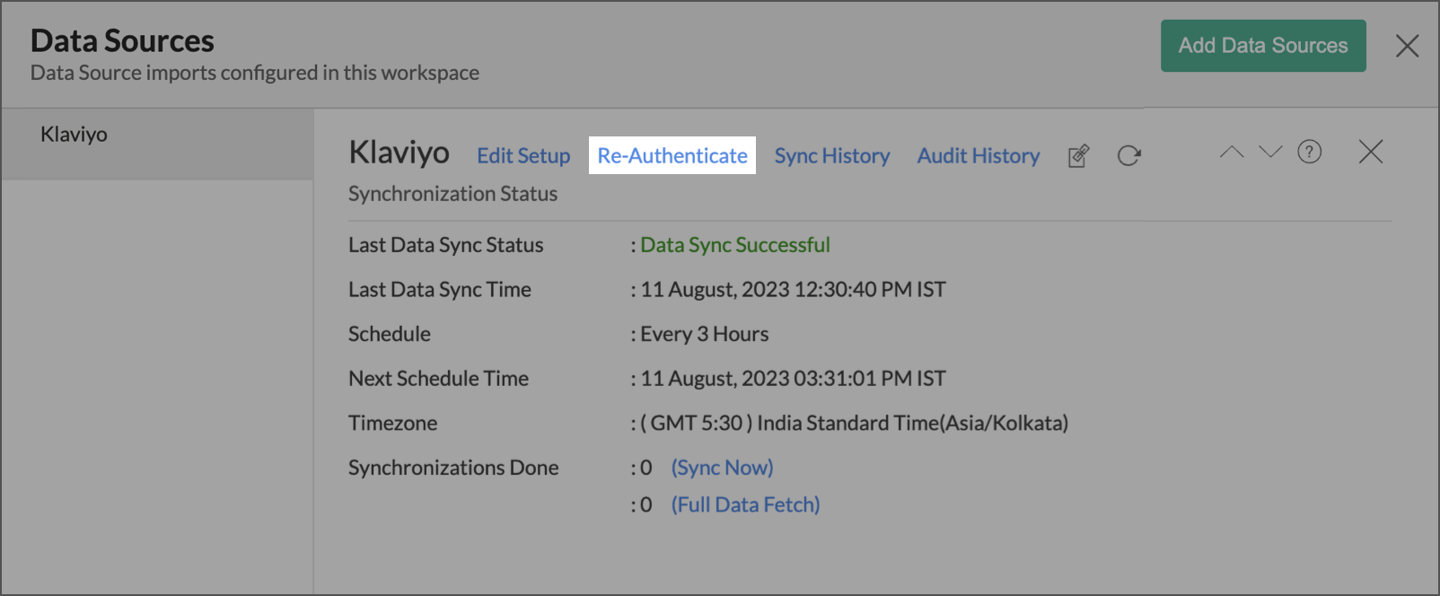Open the Edit Setup link

point(523,156)
